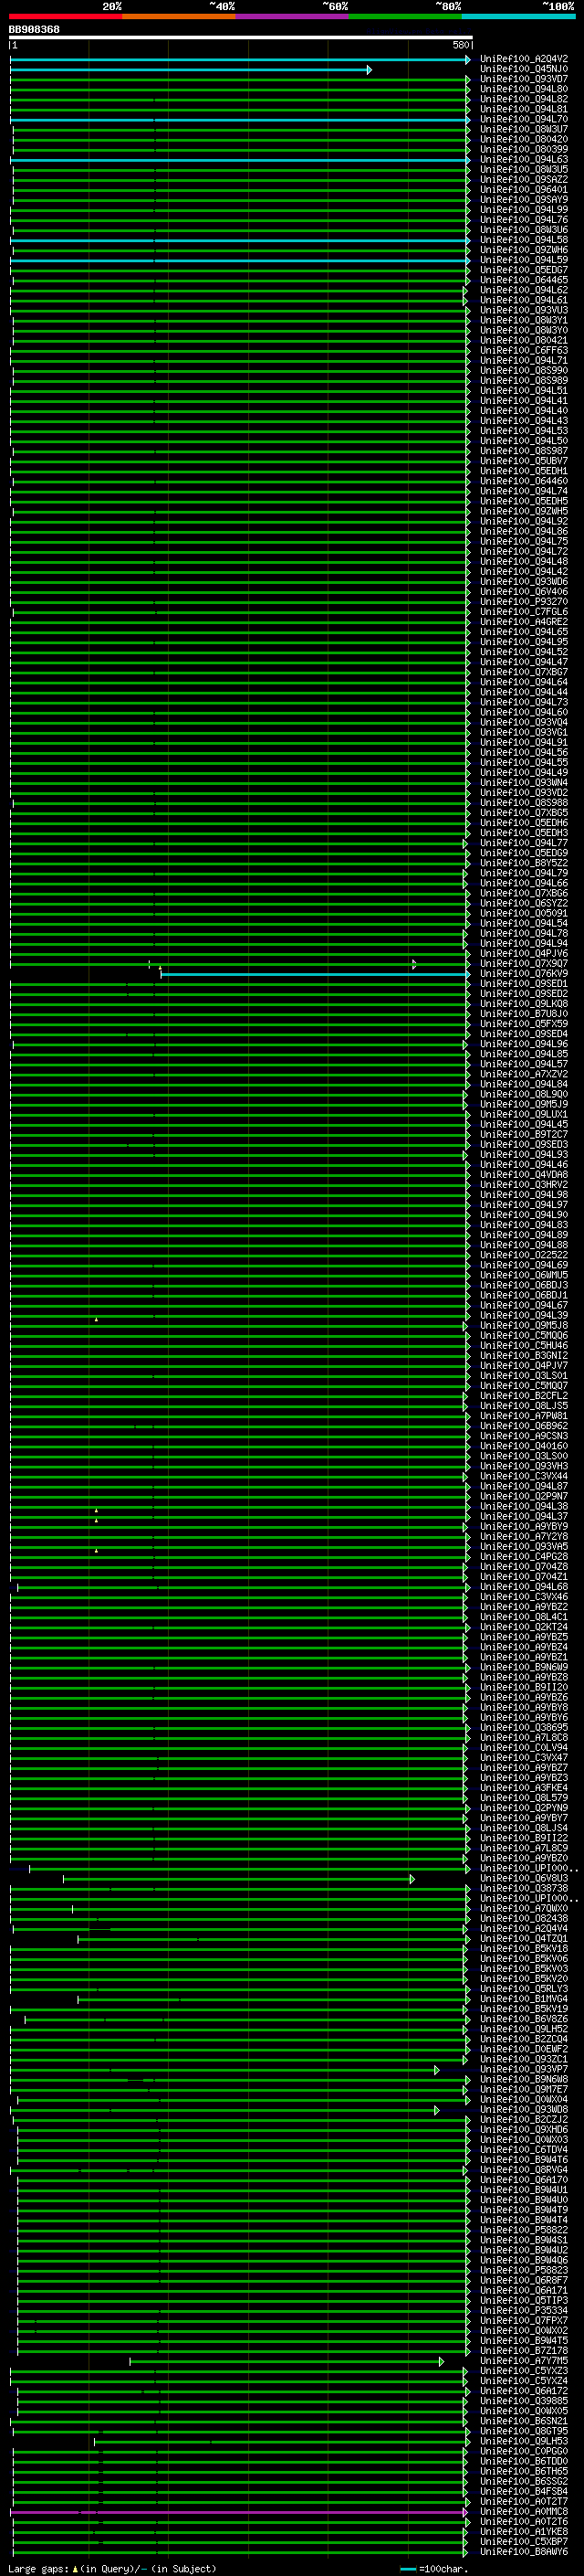Click the hit label UniRef100_Q6A172
The height and width of the screenshot is (2576, 584).
[x=524, y=2391]
